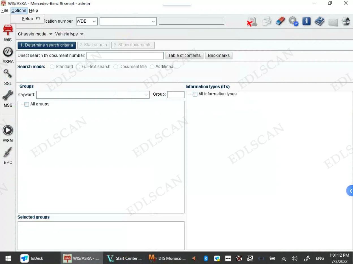The image size is (353, 264).
Task: Click the read-only vehicle info field
Action: (x=191, y=21)
